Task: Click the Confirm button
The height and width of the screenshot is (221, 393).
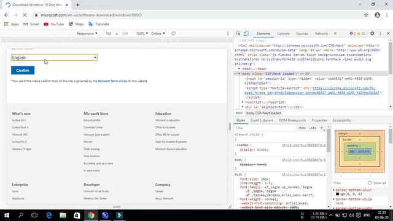Action: tap(23, 71)
